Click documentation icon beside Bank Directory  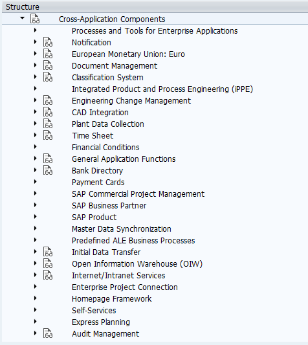tap(48, 170)
